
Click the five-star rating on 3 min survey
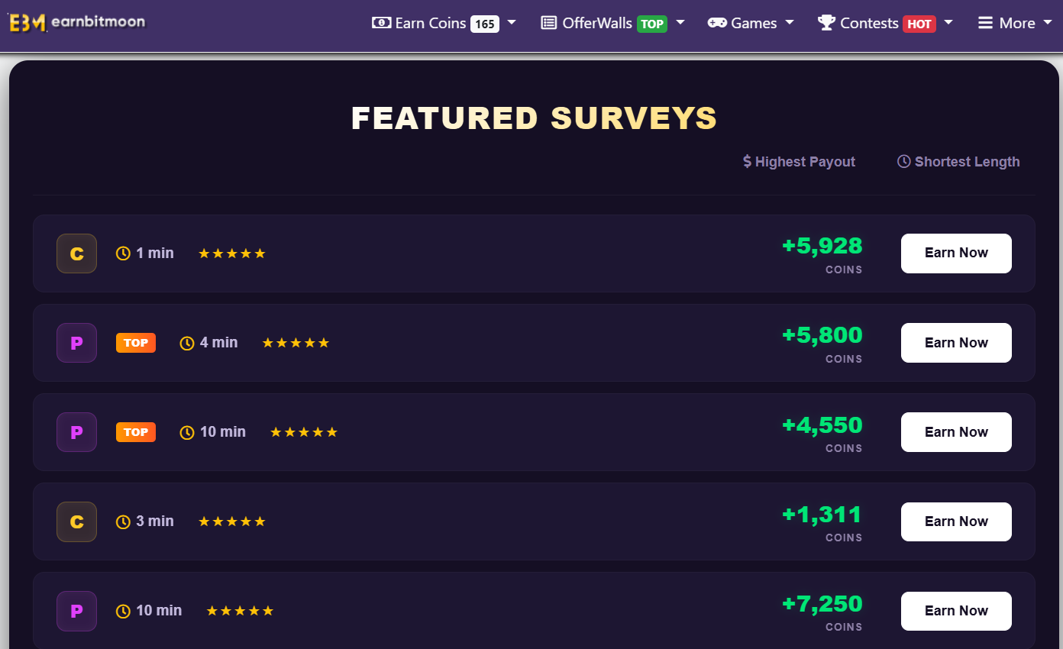(232, 521)
